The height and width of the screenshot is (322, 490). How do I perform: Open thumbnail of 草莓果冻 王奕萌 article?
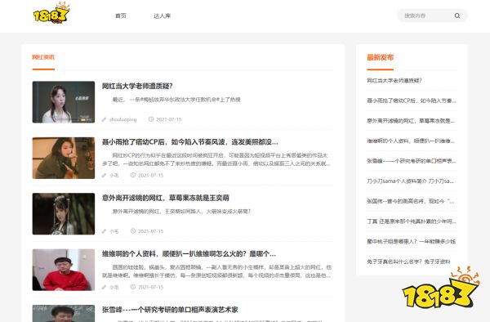64,214
